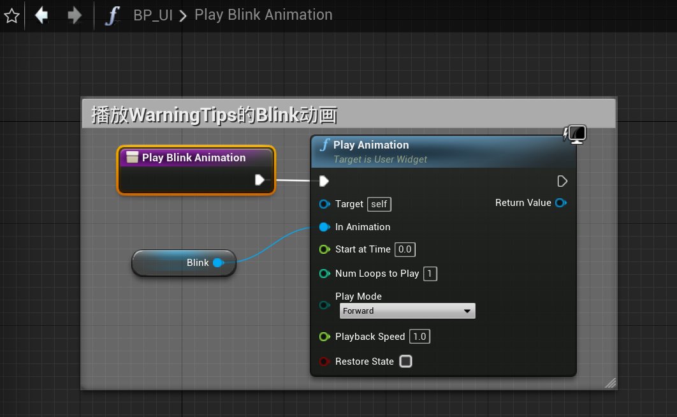Grab the comment box resize handle
The height and width of the screenshot is (417, 677).
click(x=610, y=383)
